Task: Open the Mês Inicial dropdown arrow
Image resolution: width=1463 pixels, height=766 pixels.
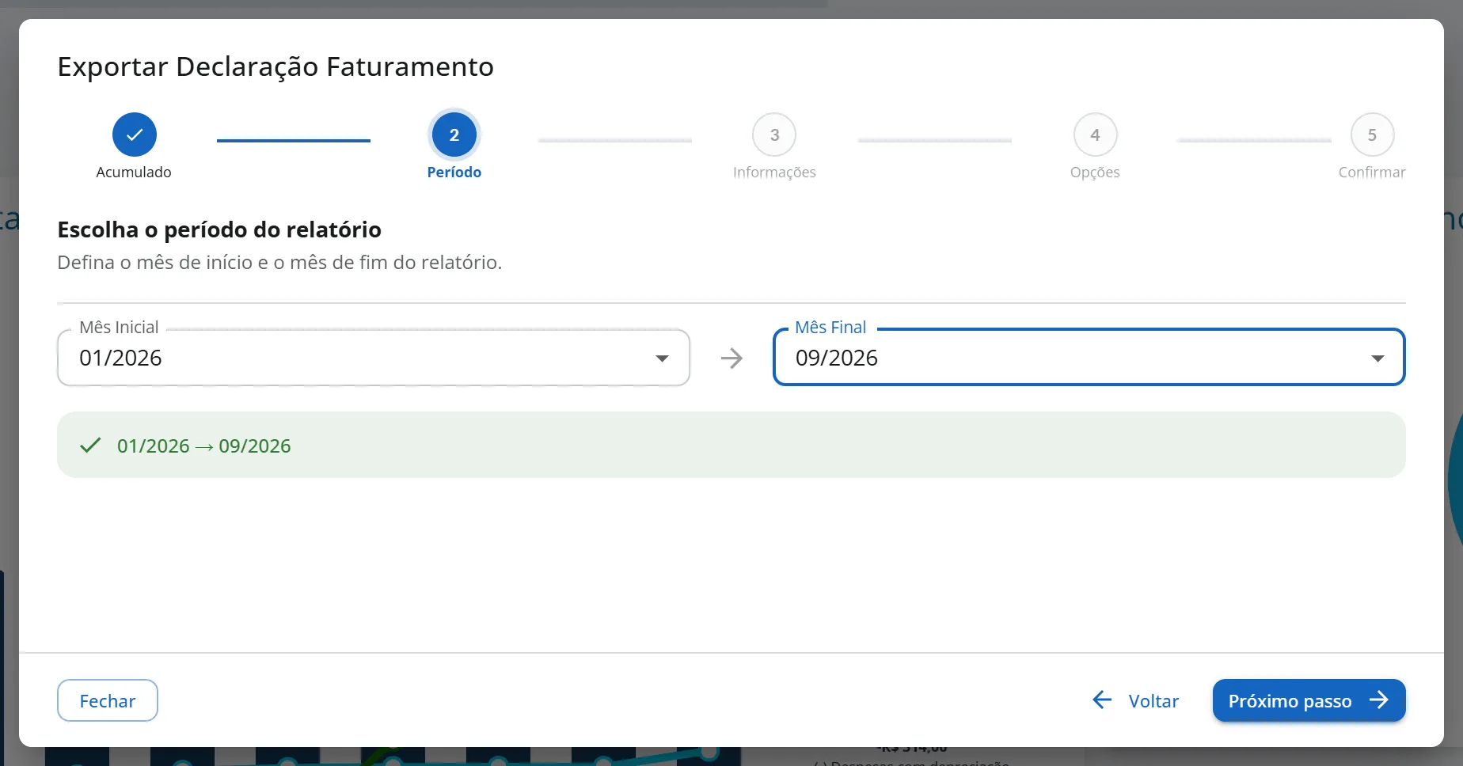Action: (x=662, y=358)
